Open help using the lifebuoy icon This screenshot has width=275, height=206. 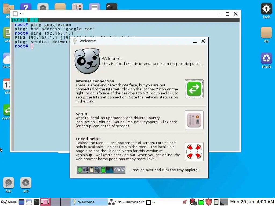pyautogui.click(x=194, y=152)
